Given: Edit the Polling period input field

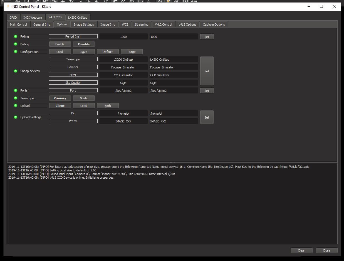Looking at the screenshot, I should [x=174, y=37].
